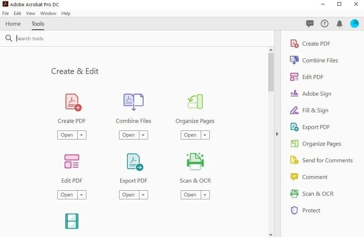Image resolution: width=364 pixels, height=237 pixels.
Task: Click Open button under Export PDF
Action: [129, 195]
